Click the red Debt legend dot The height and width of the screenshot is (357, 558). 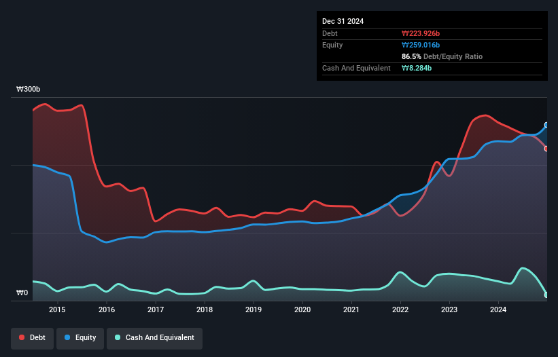pyautogui.click(x=22, y=337)
